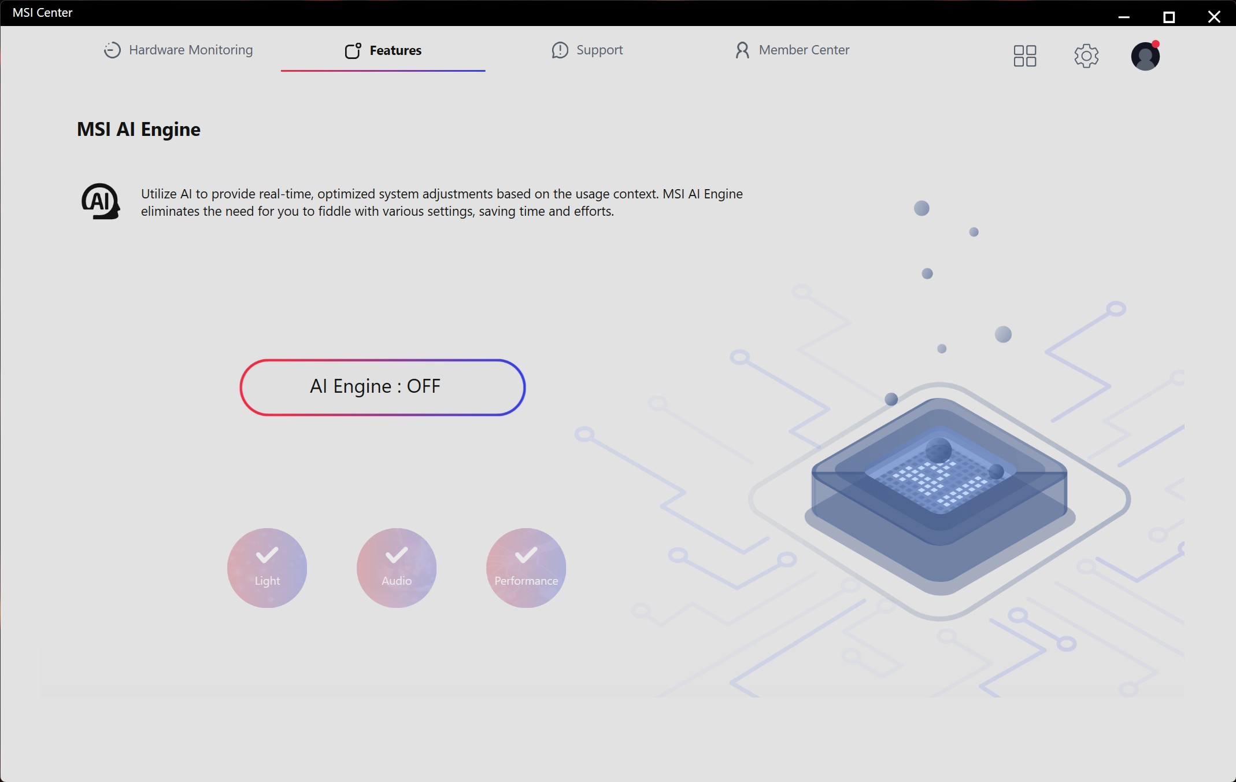
Task: Select the Features tab
Action: [x=383, y=51]
